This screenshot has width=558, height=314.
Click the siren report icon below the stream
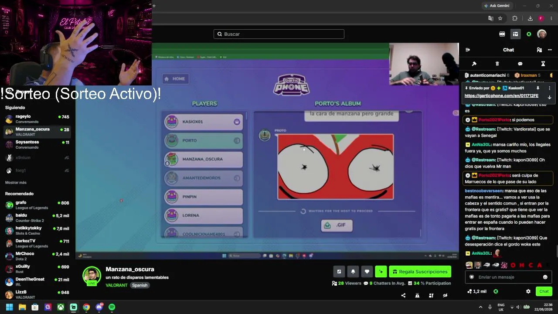[417, 295]
